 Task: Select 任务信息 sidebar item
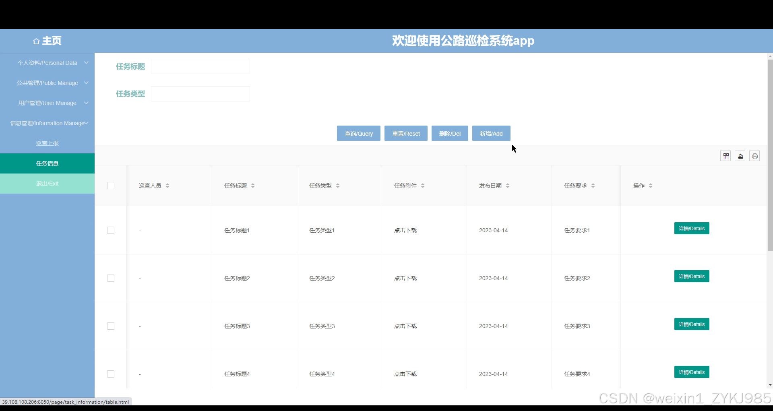tap(47, 163)
